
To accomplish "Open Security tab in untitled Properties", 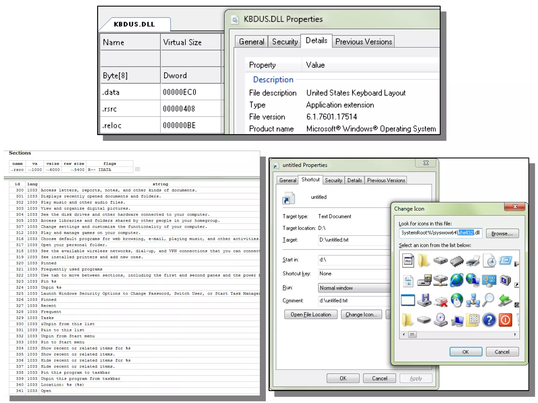I will 333,180.
